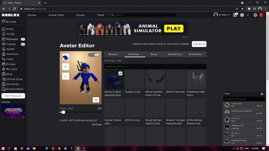The height and width of the screenshot is (151, 269).
Task: Click the worn blue cap thumbnail slot
Action: click(x=66, y=57)
